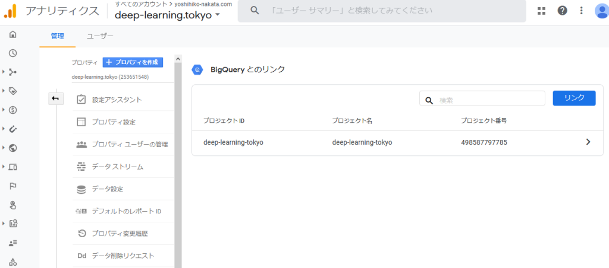Open the Analysis chart-search icon
Image resolution: width=609 pixels, height=268 pixels.
pos(13,224)
